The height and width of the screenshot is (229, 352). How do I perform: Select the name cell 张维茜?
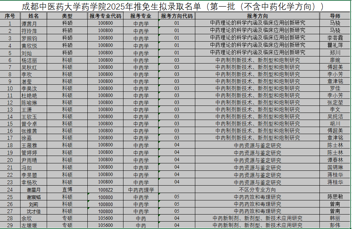point(34,131)
